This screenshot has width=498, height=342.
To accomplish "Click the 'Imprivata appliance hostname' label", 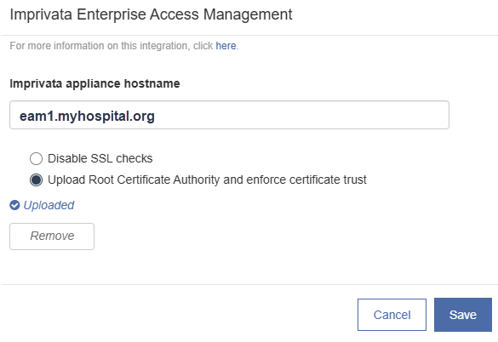I will tap(94, 84).
